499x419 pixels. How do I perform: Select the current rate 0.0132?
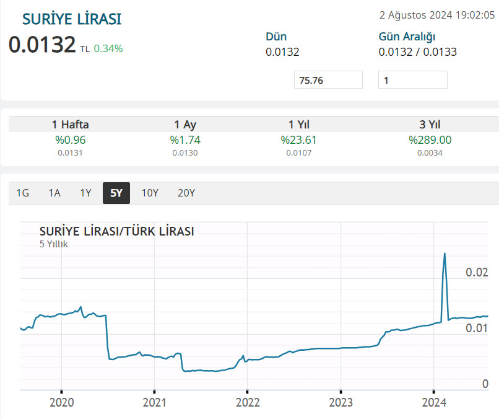tap(42, 44)
